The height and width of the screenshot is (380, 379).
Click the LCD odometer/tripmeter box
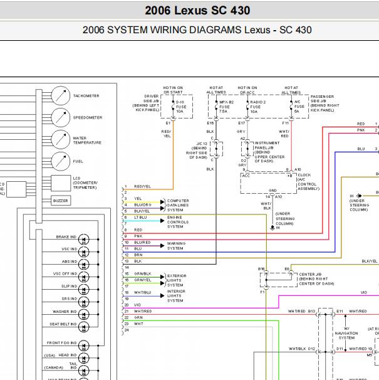(x=61, y=183)
